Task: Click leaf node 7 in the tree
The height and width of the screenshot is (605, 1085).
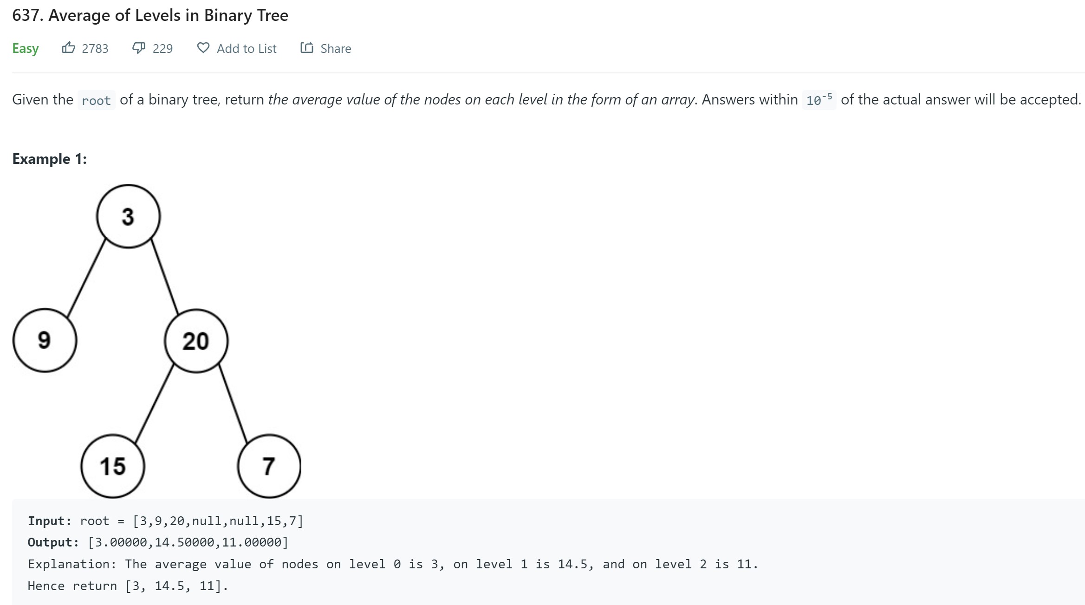Action: coord(269,466)
